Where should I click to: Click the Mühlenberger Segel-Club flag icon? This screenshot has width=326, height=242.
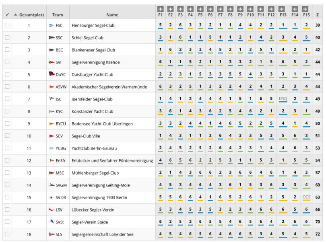click(x=52, y=173)
